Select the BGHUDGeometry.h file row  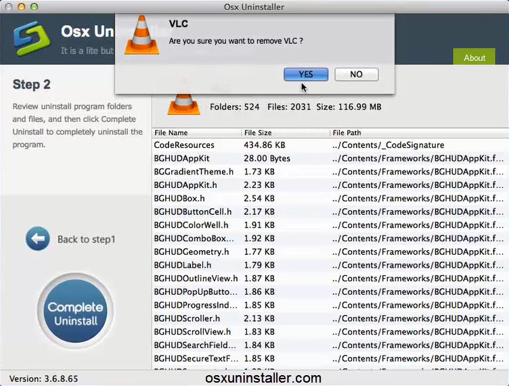click(x=330, y=251)
